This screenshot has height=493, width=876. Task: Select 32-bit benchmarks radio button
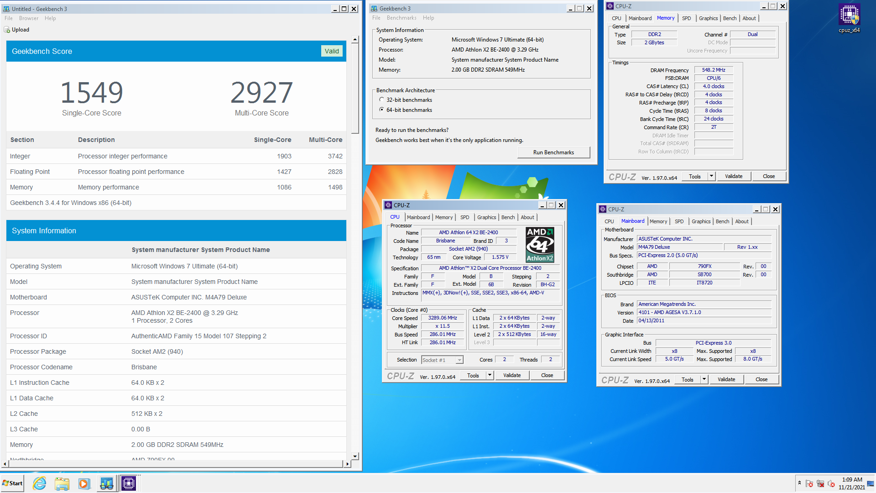click(381, 100)
